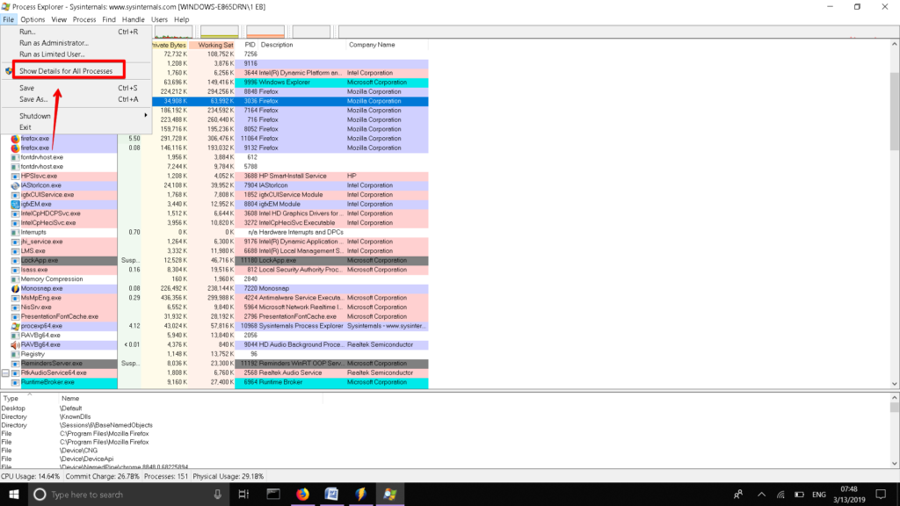Open the Help menu
Image resolution: width=900 pixels, height=506 pixels.
[181, 19]
